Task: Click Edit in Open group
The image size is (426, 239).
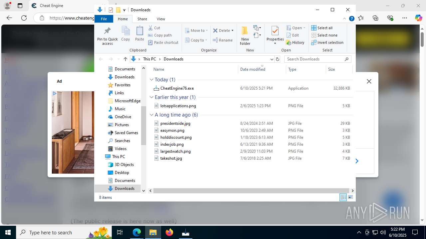Action: point(293,35)
